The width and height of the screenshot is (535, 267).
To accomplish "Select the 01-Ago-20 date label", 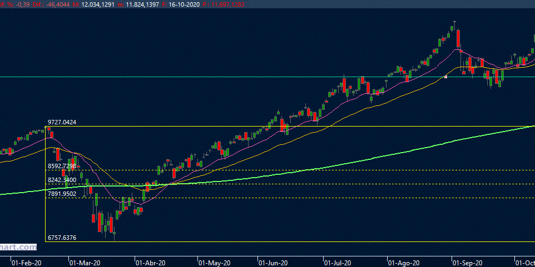I will [x=404, y=263].
